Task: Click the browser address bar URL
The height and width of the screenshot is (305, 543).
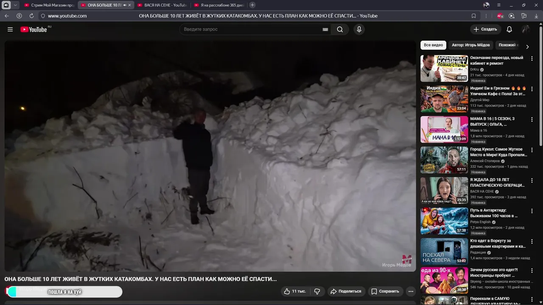Action: click(x=67, y=16)
